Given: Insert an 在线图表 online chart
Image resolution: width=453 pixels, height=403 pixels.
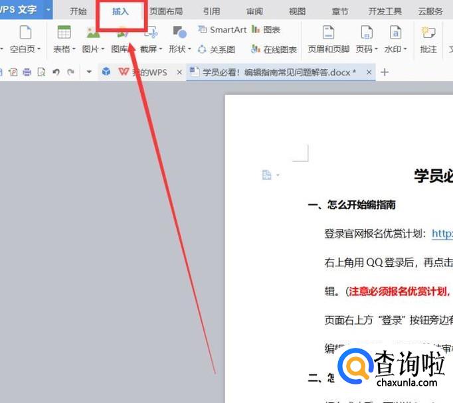Looking at the screenshot, I should (274, 49).
